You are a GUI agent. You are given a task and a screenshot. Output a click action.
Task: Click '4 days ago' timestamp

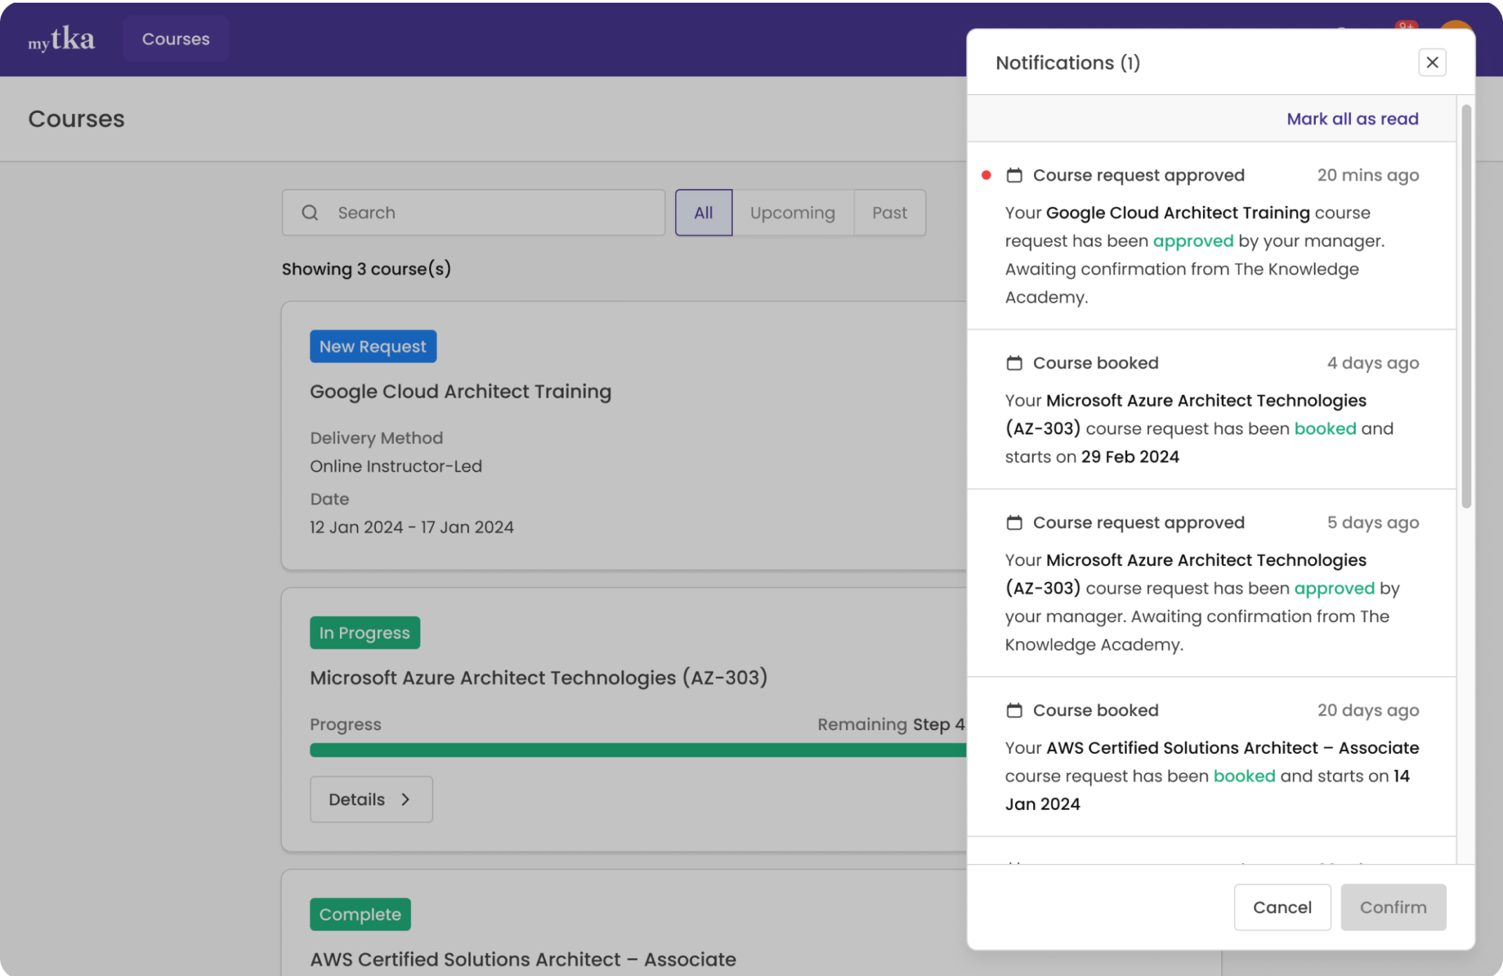tap(1373, 363)
